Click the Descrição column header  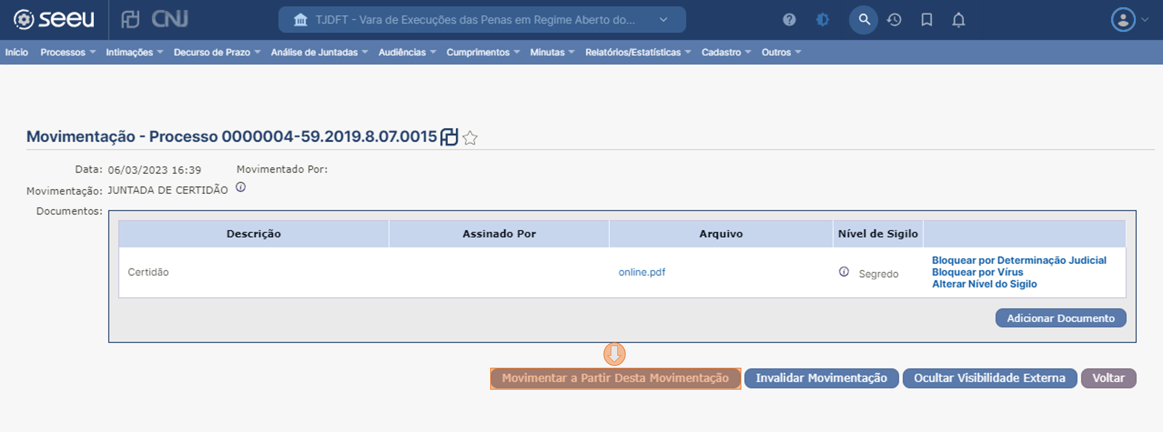point(253,233)
